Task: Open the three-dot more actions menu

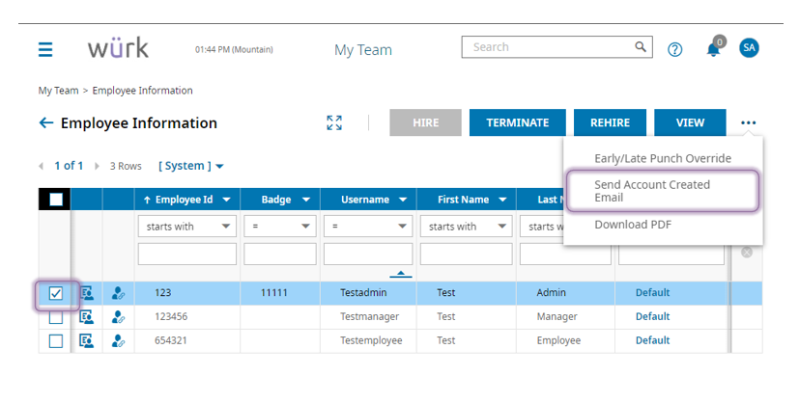Action: (749, 122)
